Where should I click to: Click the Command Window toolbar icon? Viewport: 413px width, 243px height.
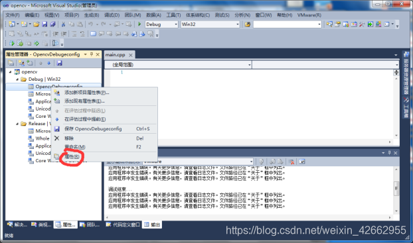click(x=386, y=24)
